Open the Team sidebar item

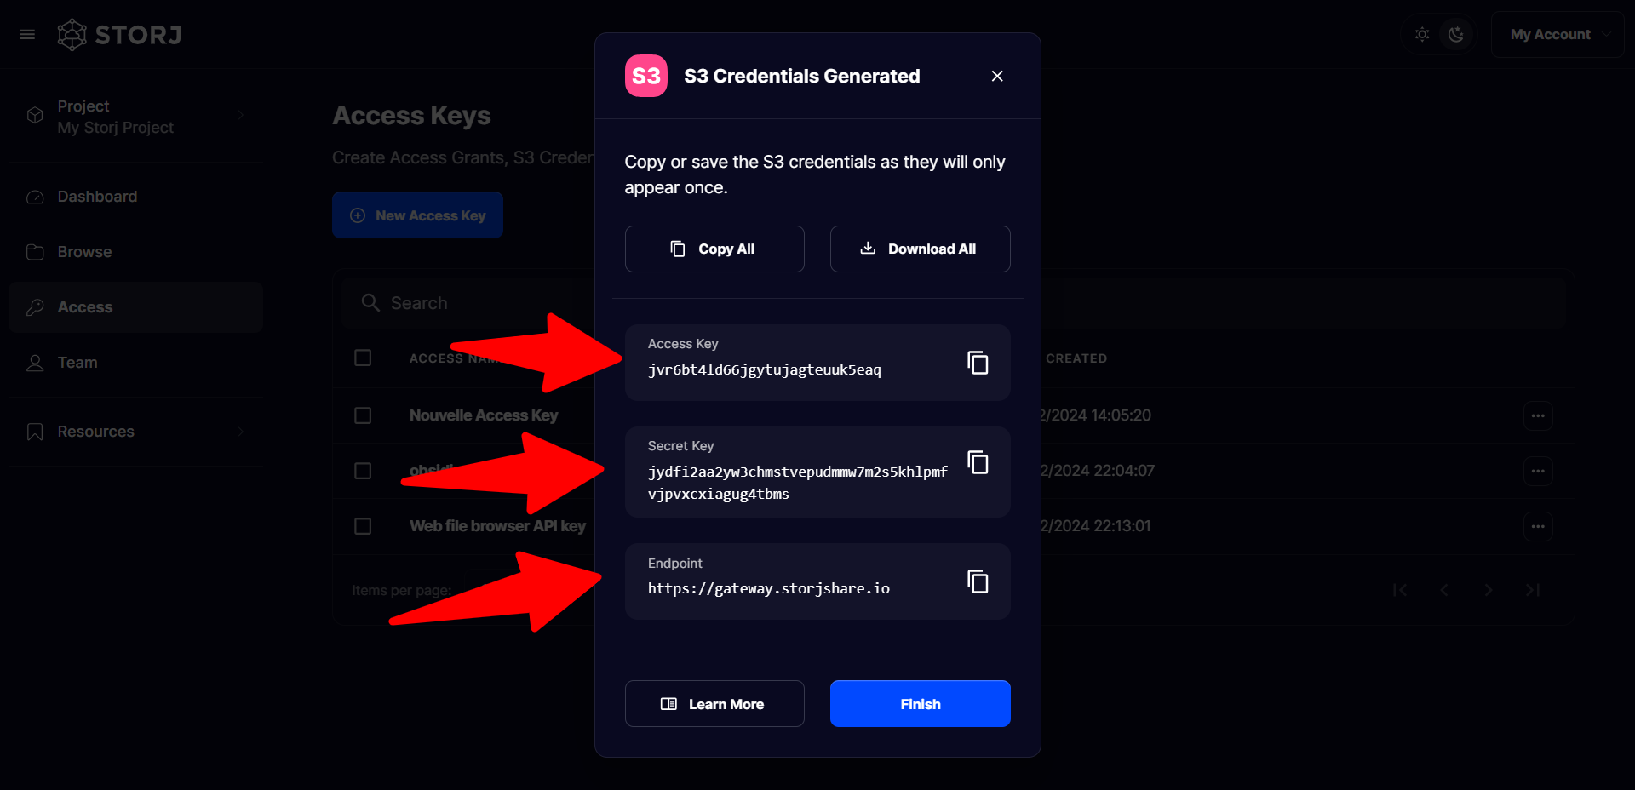point(77,363)
